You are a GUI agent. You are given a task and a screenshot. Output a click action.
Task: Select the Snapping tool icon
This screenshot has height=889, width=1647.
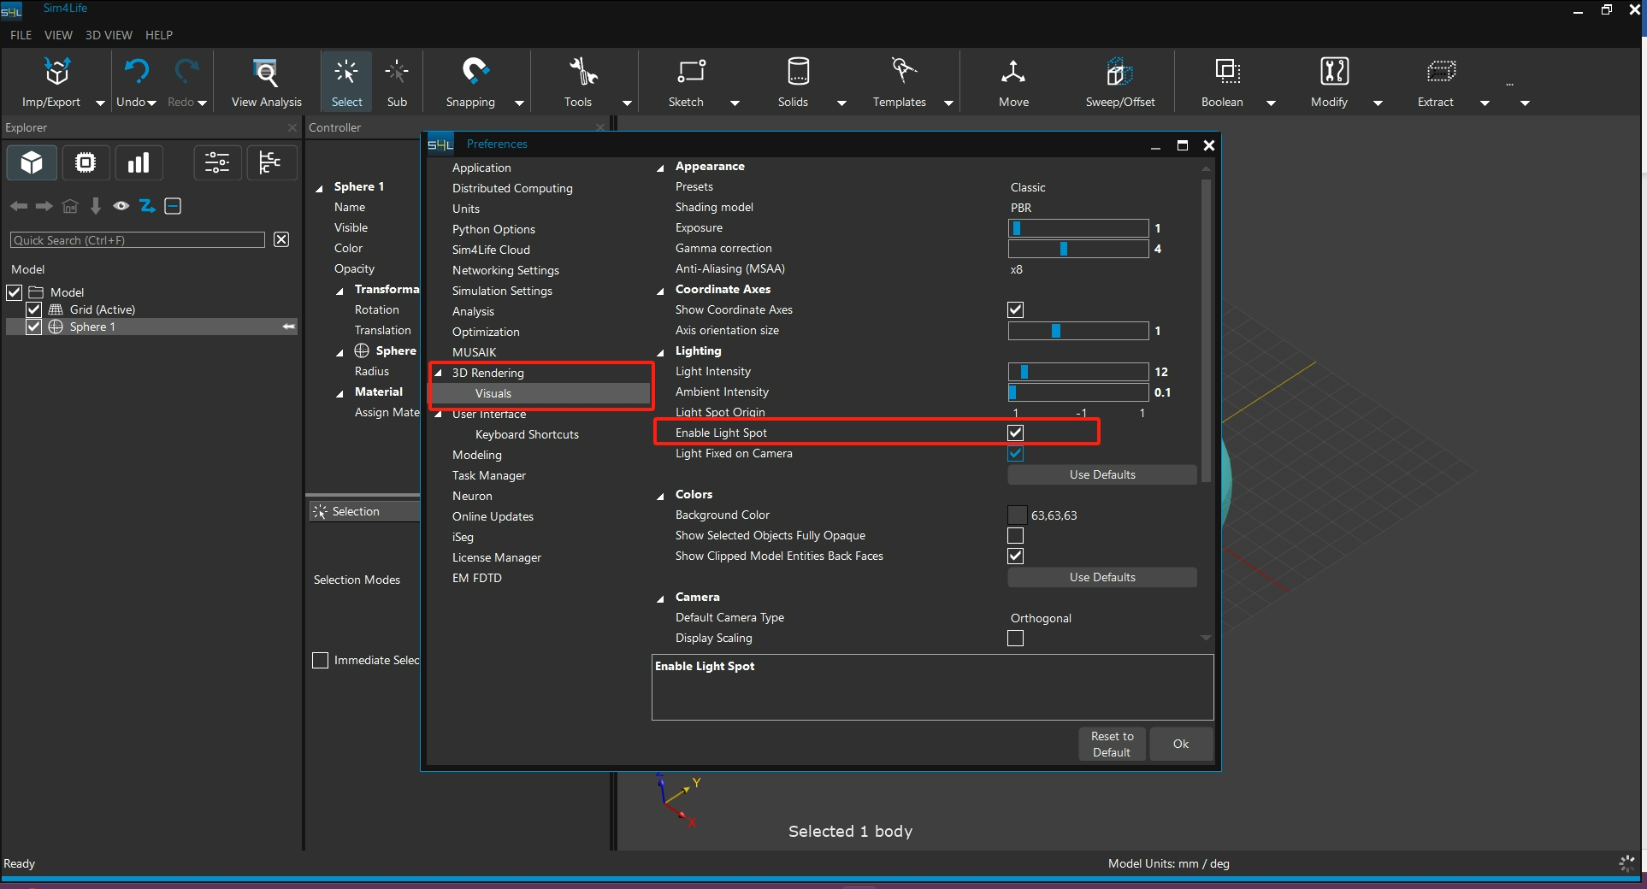pos(475,74)
